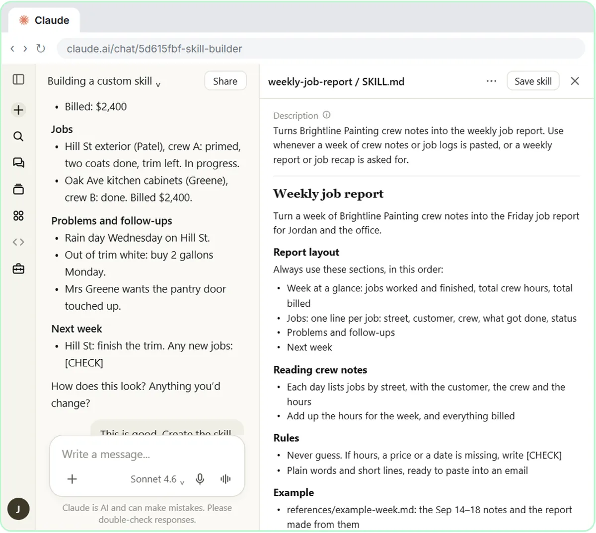Click Each day lists jobs by street bullet
The image size is (596, 533).
426,394
